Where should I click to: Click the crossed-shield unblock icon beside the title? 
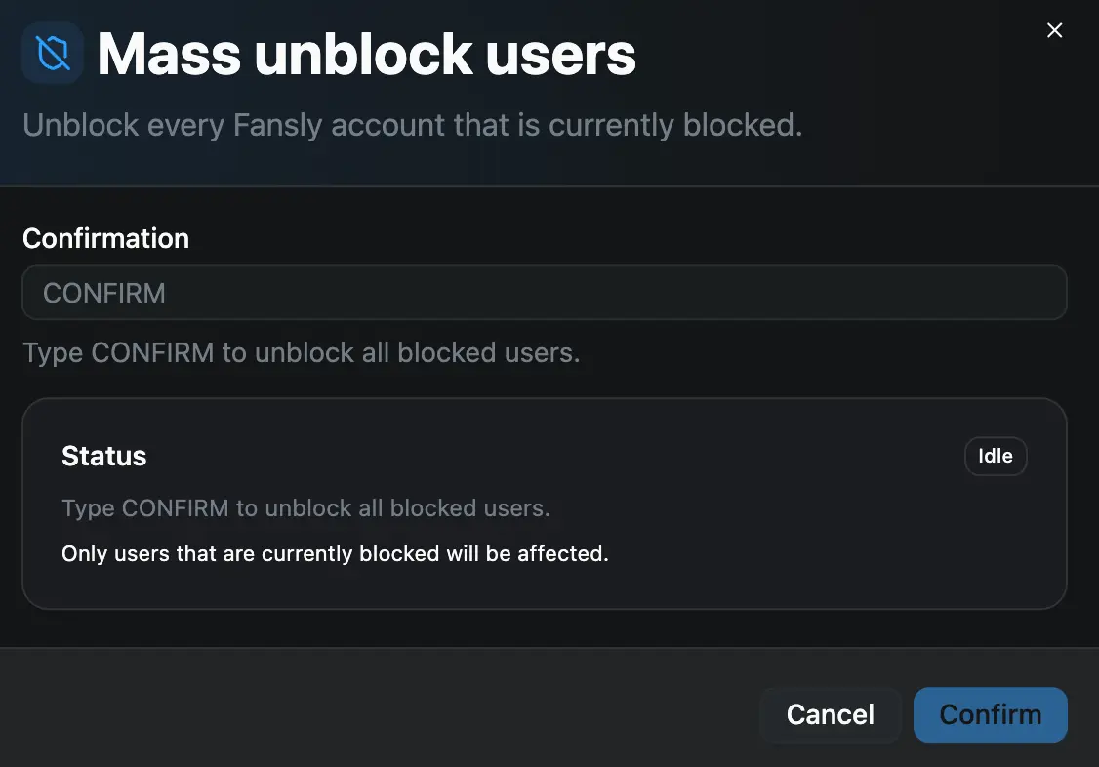[52, 54]
